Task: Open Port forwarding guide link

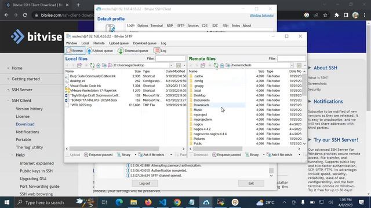Action: (x=39, y=187)
